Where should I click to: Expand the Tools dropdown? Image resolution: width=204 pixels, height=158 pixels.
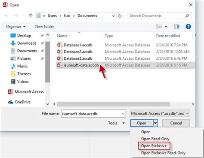point(116,123)
